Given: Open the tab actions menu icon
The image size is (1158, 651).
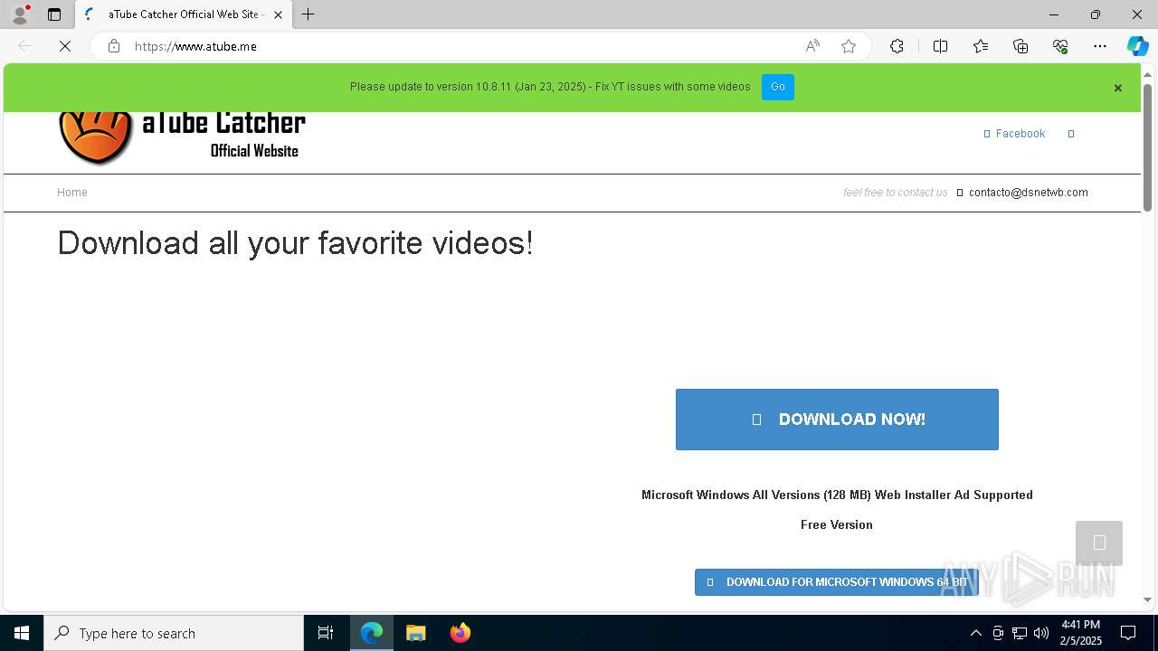Looking at the screenshot, I should pyautogui.click(x=54, y=14).
